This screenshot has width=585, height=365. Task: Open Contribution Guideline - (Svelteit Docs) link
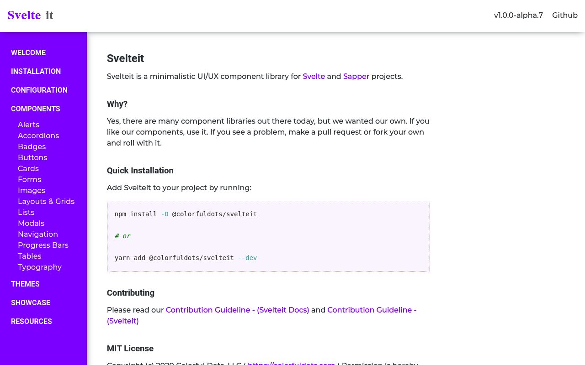pos(237,310)
